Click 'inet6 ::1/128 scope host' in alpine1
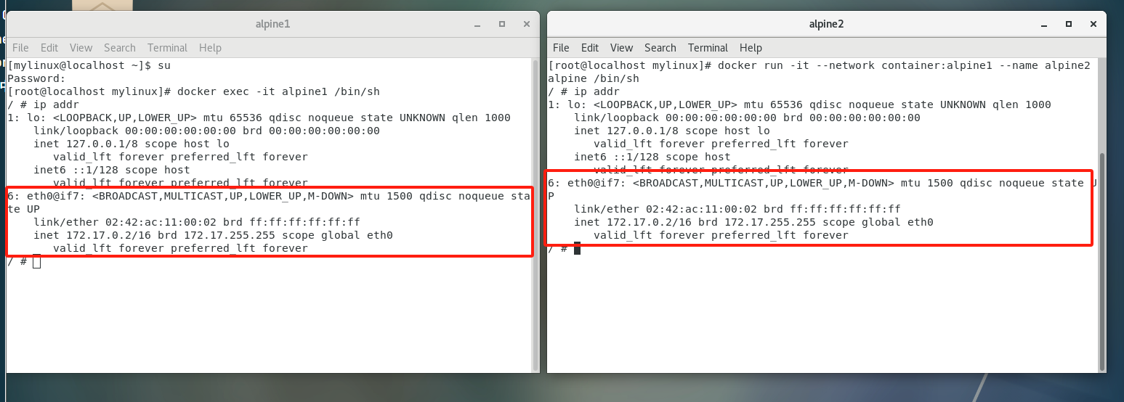 pyautogui.click(x=111, y=170)
